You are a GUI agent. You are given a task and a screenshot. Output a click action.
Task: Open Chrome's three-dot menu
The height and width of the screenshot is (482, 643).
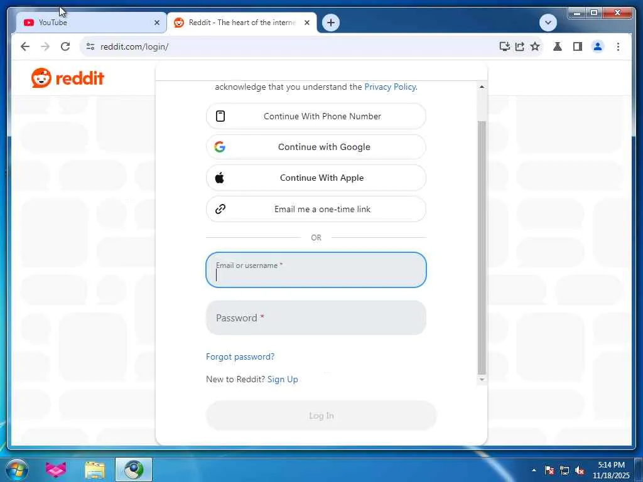(618, 46)
